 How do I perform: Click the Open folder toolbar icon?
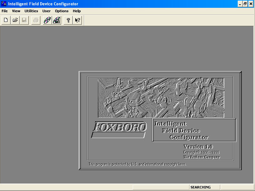pos(15,20)
